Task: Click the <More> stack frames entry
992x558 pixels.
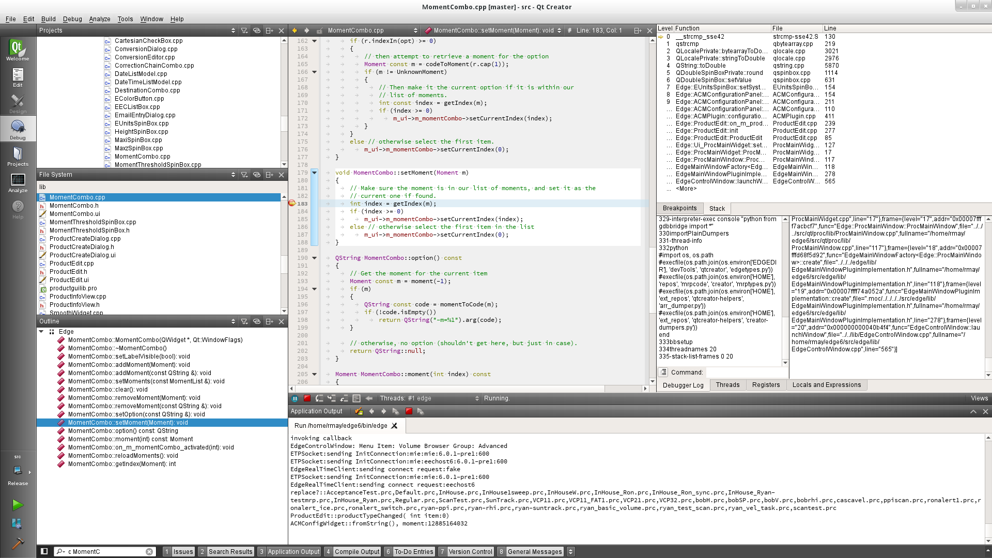Action: click(x=686, y=189)
